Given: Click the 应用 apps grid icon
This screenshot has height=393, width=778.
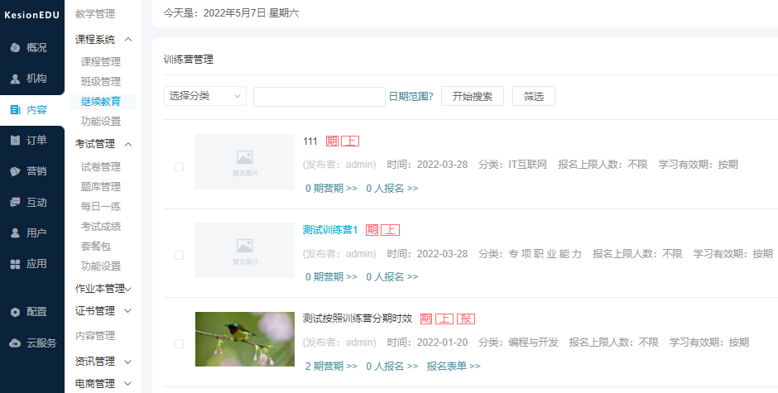Looking at the screenshot, I should pyautogui.click(x=15, y=264).
